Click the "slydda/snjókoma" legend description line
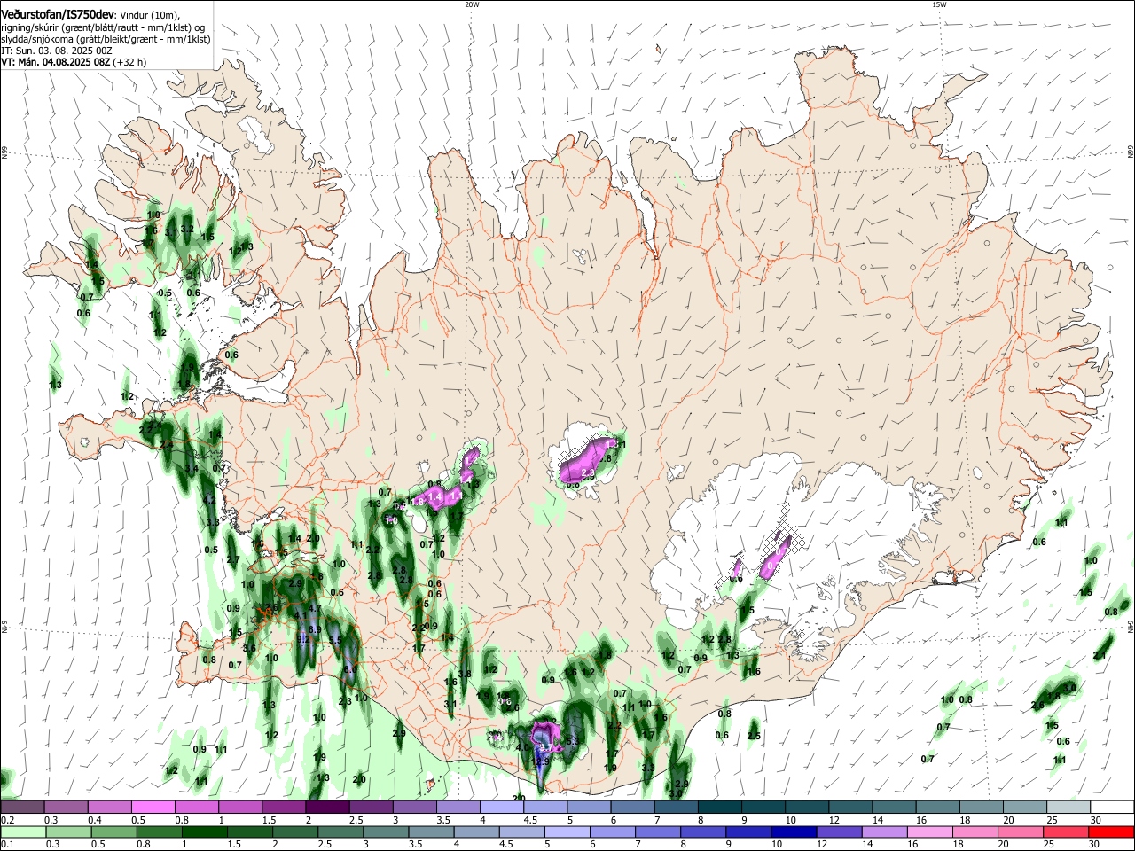The height and width of the screenshot is (851, 1135). point(106,39)
